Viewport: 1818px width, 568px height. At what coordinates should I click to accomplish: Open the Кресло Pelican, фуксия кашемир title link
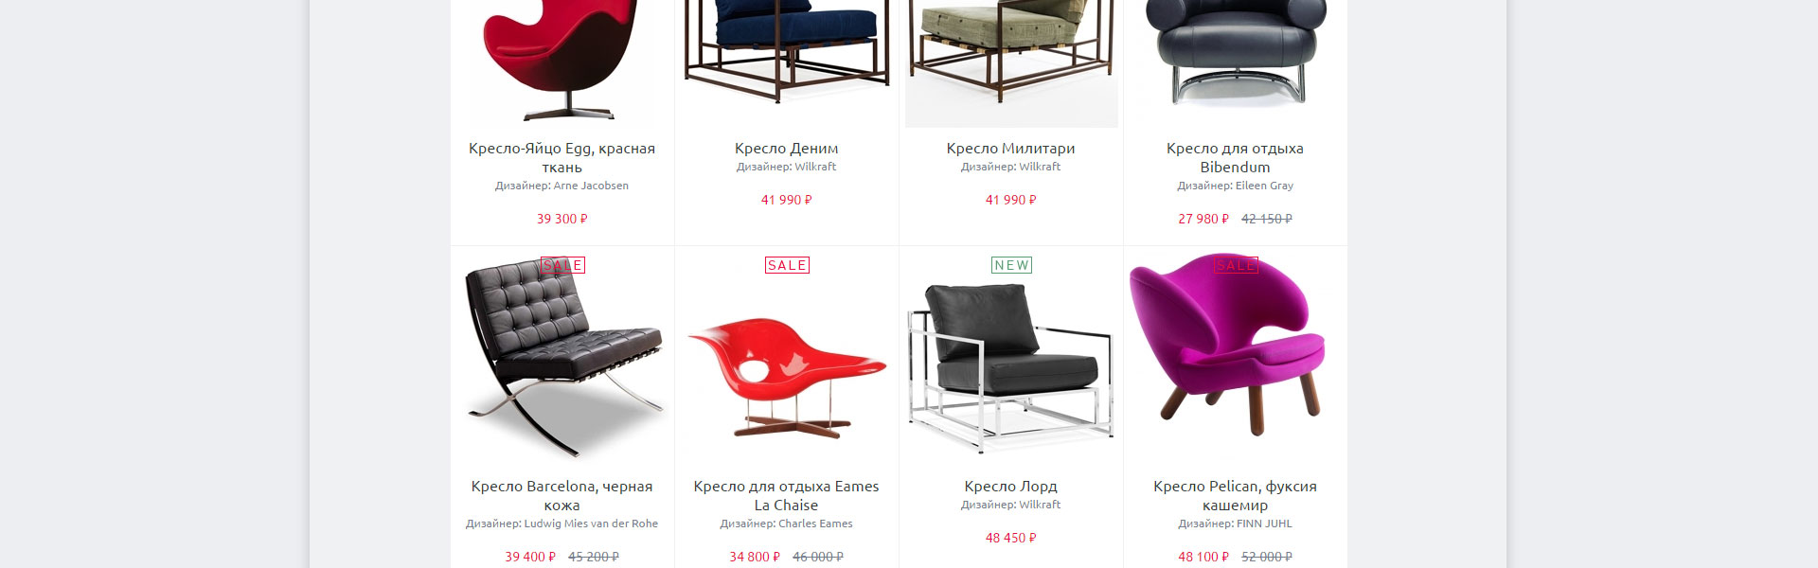click(1236, 495)
